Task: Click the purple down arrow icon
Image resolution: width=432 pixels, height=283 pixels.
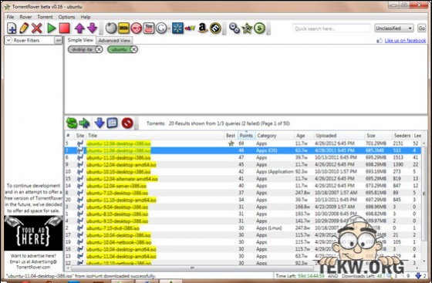Action: point(93,28)
